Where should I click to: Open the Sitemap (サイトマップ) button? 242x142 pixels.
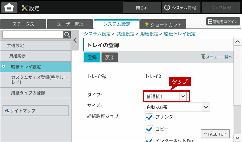pyautogui.click(x=36, y=110)
